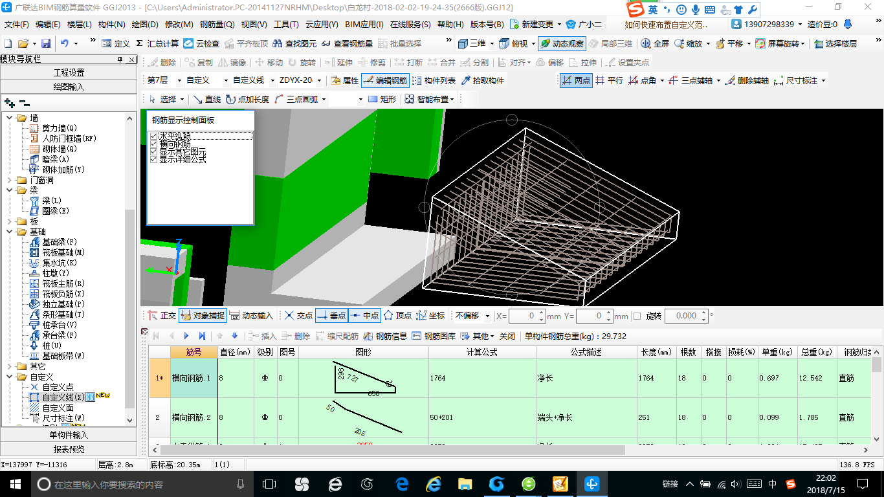Pin the 模块导航栏 panel
The width and height of the screenshot is (884, 497).
[x=120, y=59]
